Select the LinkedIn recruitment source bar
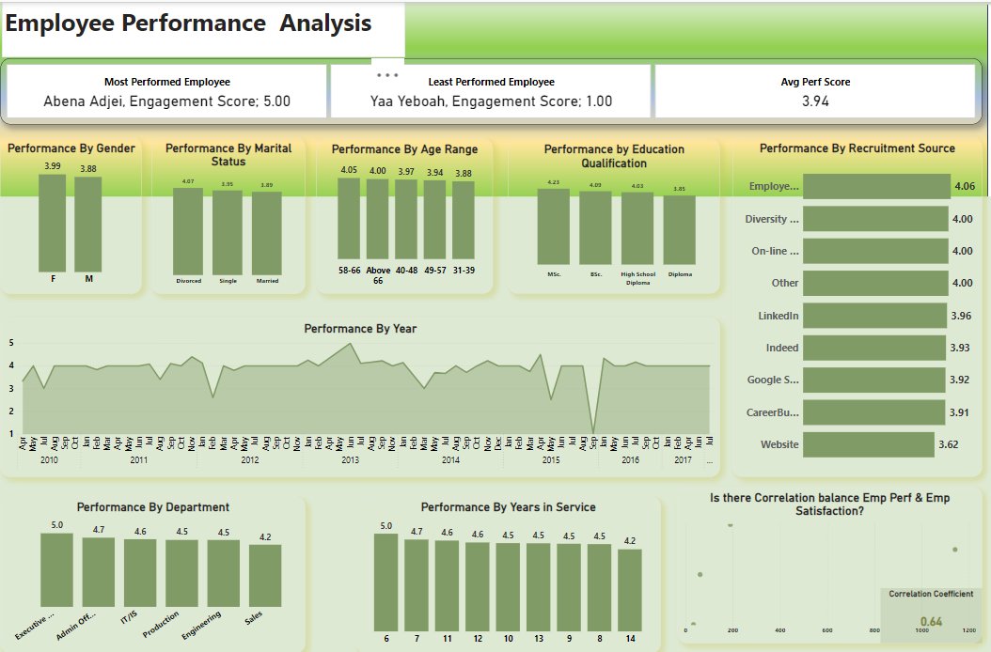Screen dimensions: 991x652 pos(875,316)
